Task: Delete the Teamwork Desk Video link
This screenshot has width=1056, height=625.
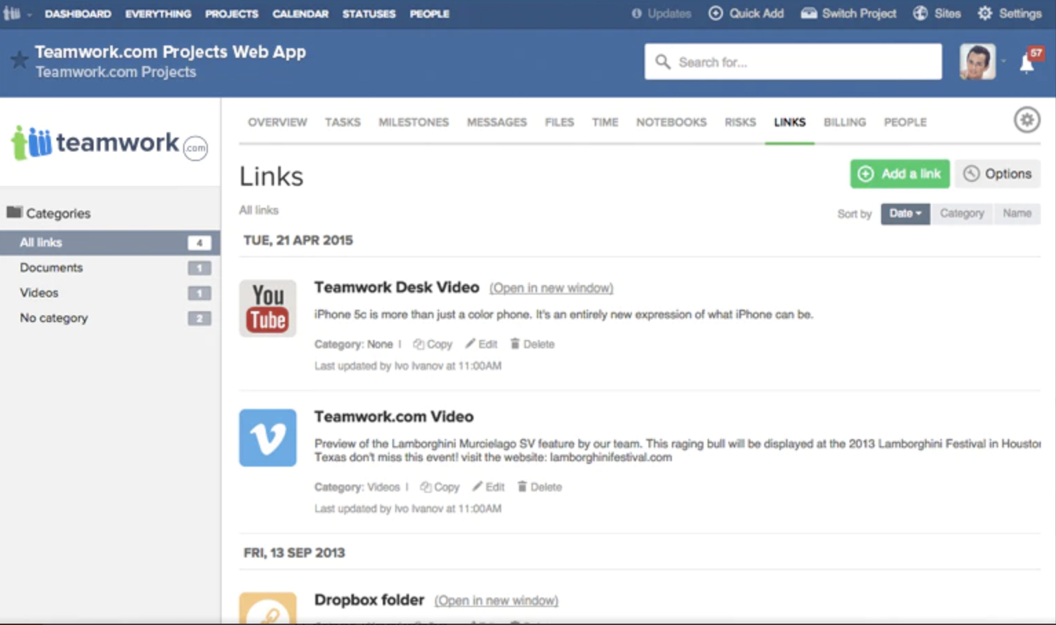Action: [x=532, y=344]
